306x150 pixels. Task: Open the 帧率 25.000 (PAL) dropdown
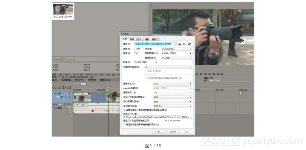point(145,63)
